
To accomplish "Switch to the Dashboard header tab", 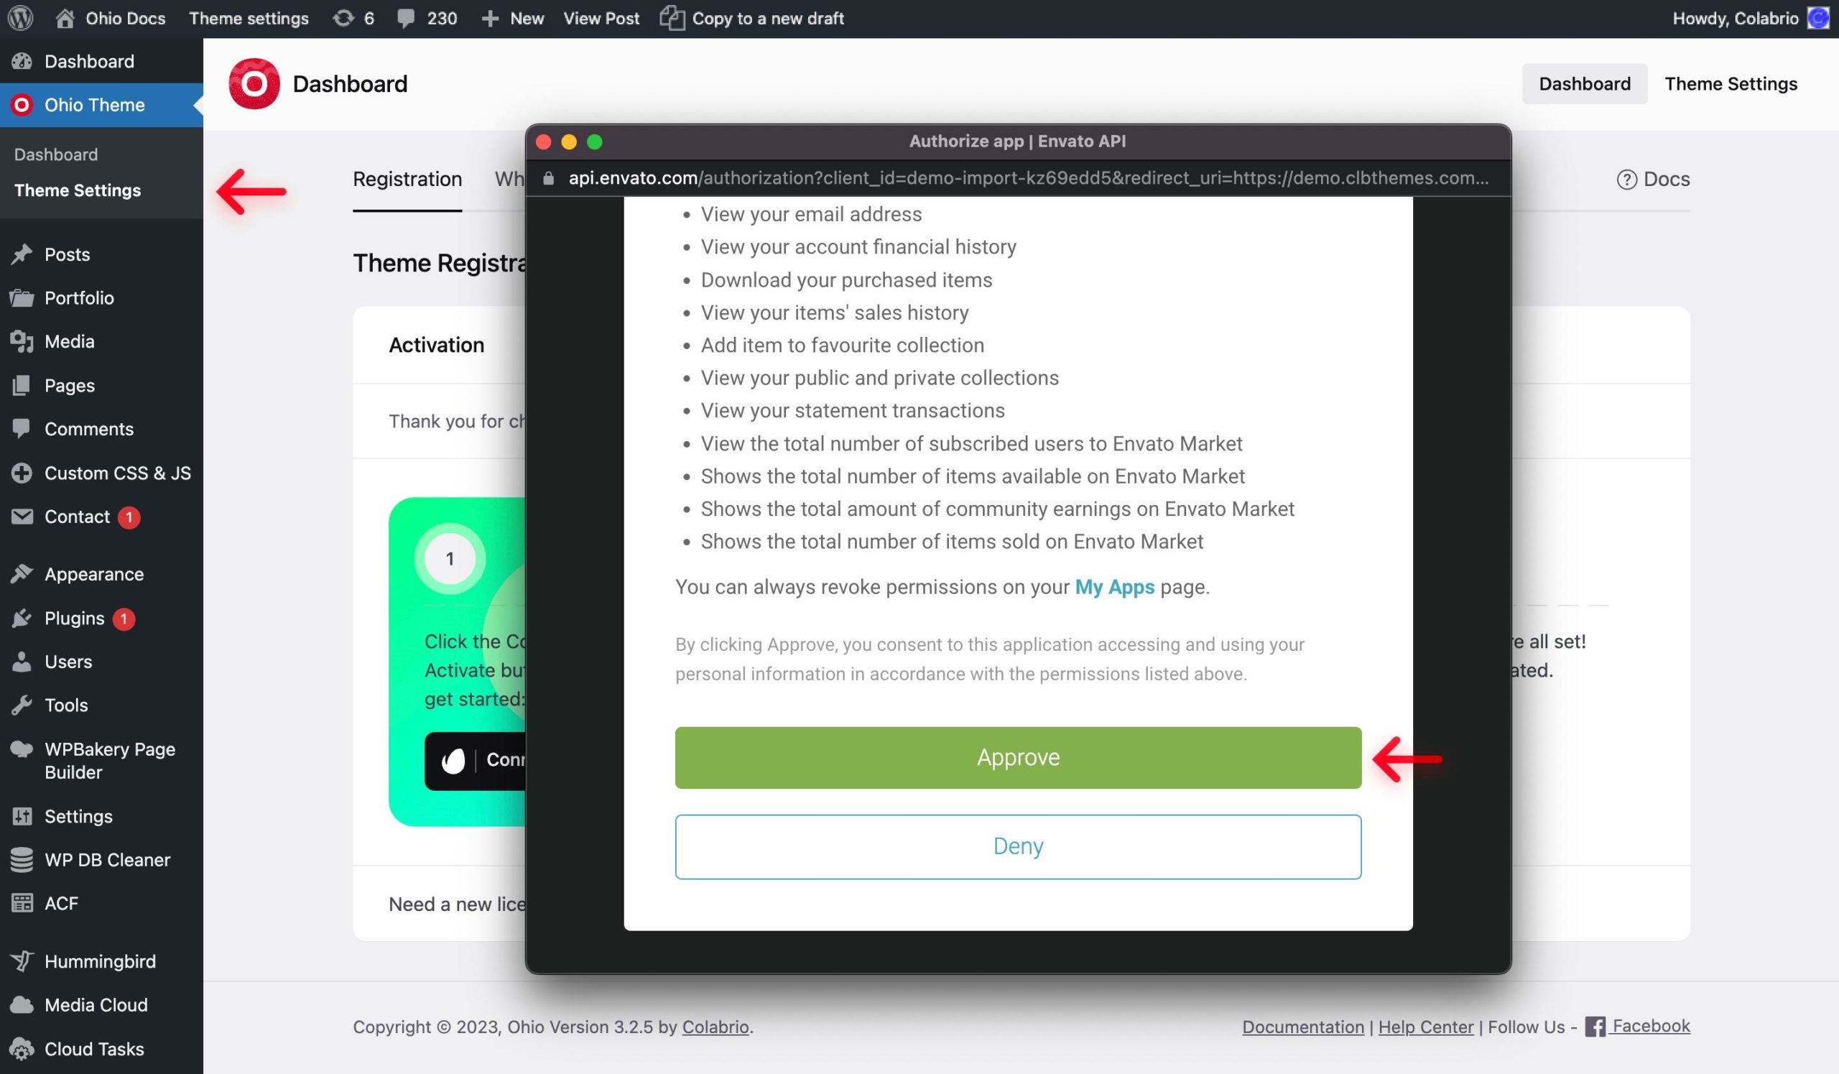I will point(1584,84).
